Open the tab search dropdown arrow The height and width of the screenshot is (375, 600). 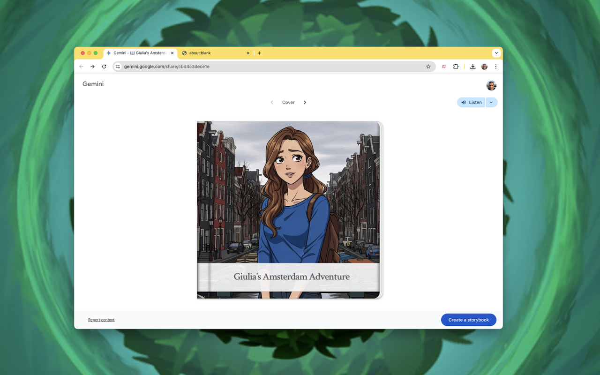tap(496, 53)
